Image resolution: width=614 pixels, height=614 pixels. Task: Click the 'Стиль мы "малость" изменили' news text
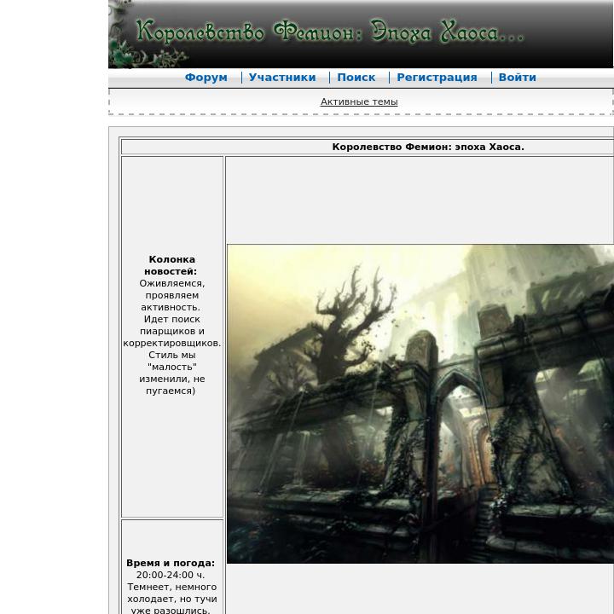(172, 367)
